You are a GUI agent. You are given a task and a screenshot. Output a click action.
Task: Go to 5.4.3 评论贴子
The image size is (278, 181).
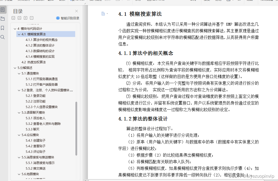click(x=36, y=152)
